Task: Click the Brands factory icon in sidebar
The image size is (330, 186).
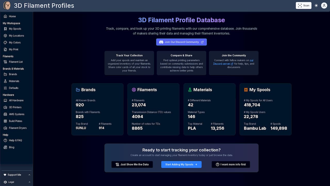Action: [x=5, y=74]
